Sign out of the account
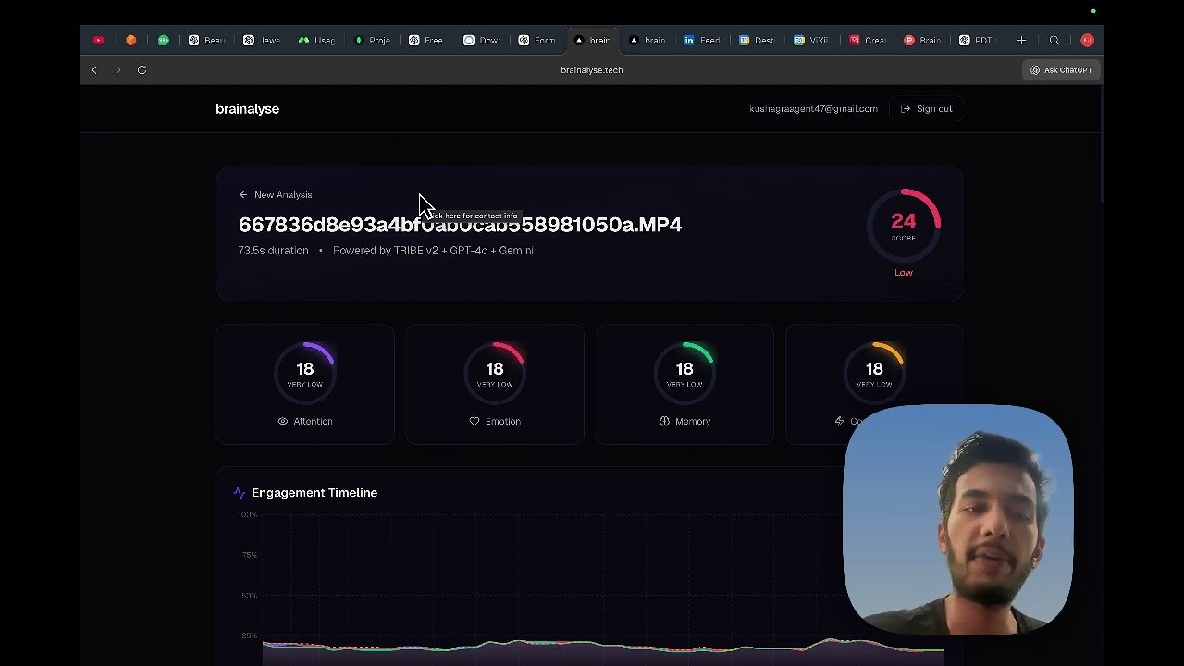The image size is (1184, 666). [x=926, y=108]
